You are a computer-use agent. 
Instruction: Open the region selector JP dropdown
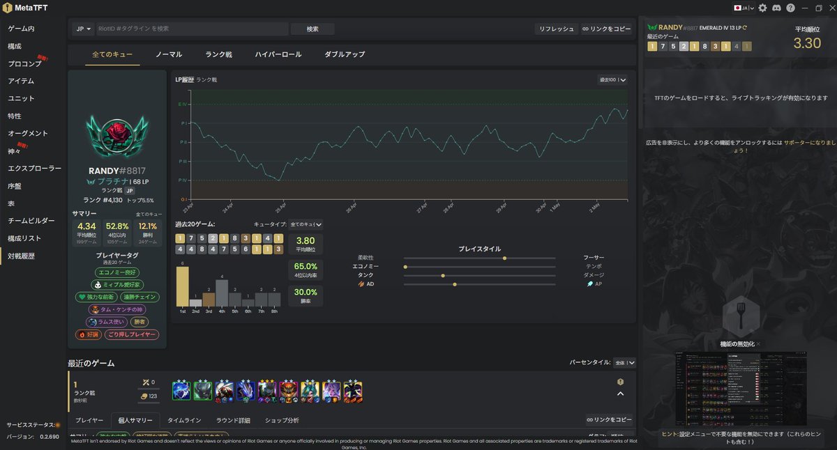click(82, 29)
